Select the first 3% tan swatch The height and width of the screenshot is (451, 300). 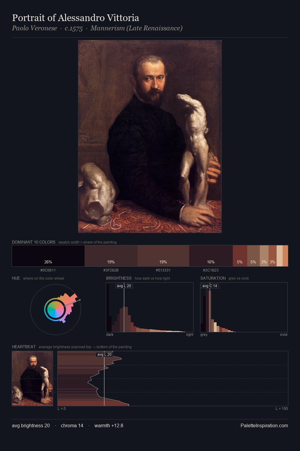tap(264, 256)
